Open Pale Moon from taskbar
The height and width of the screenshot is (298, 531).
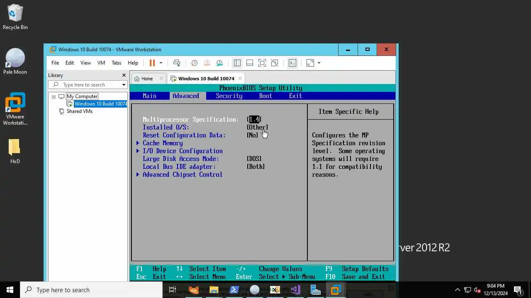pyautogui.click(x=254, y=290)
